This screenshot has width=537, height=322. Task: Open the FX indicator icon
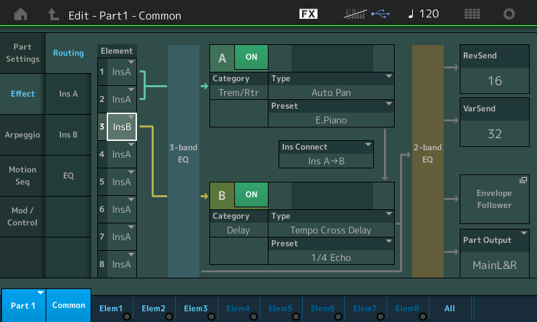308,14
